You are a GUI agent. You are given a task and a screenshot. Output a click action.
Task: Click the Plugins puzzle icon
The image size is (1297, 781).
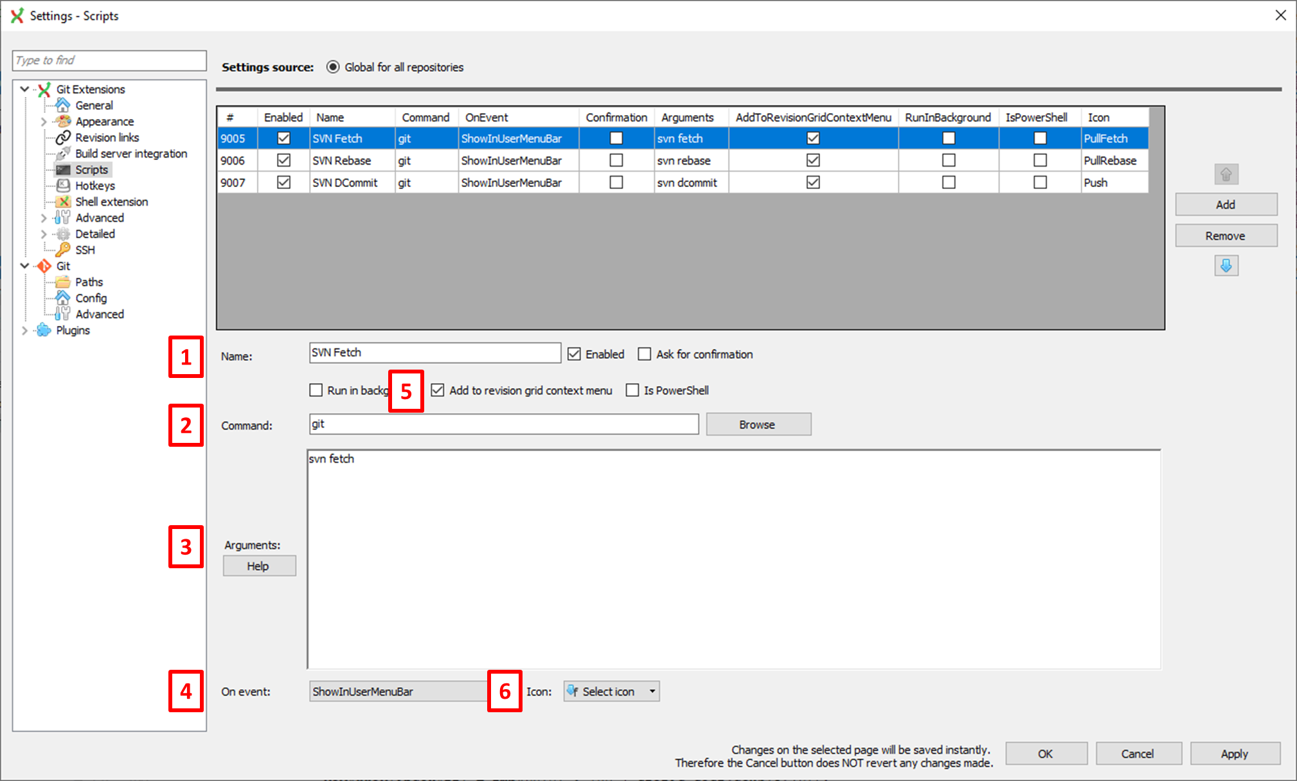pos(44,330)
